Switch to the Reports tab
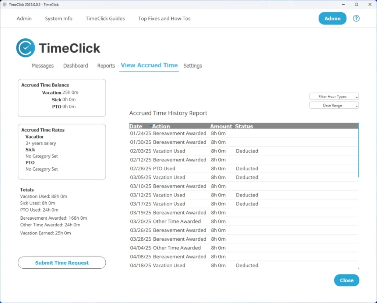This screenshot has width=377, height=303. point(106,66)
